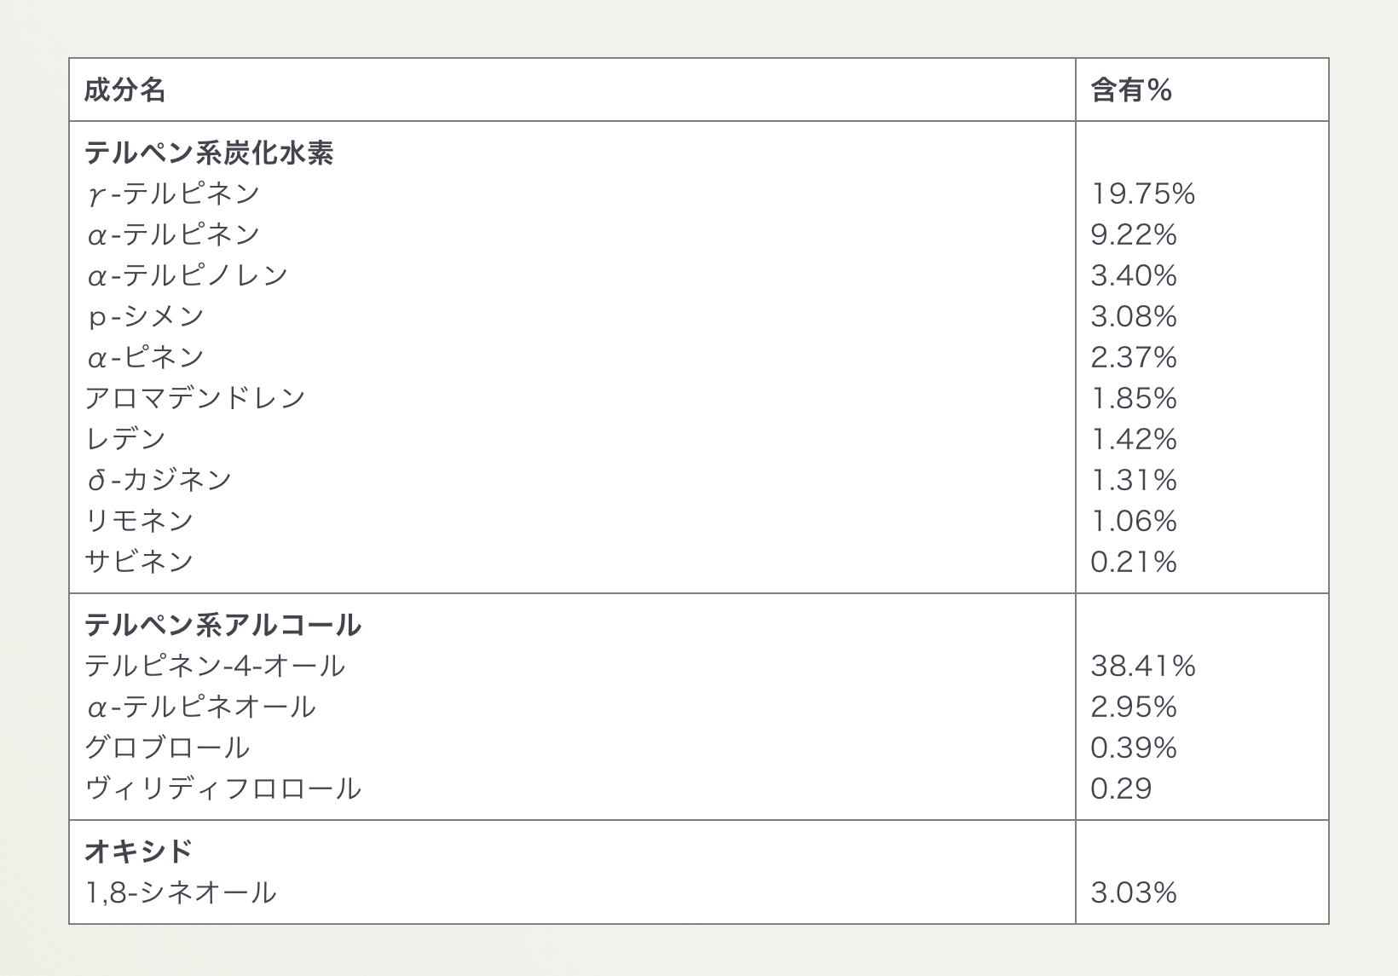
Task: Click the 2.37% value for α-ピネン
Action: click(1133, 357)
